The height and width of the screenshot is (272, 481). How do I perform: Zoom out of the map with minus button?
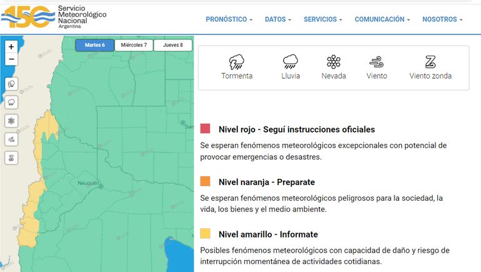pyautogui.click(x=11, y=59)
